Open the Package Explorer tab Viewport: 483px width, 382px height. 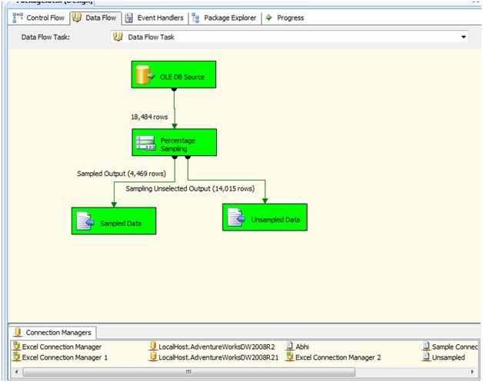click(225, 18)
